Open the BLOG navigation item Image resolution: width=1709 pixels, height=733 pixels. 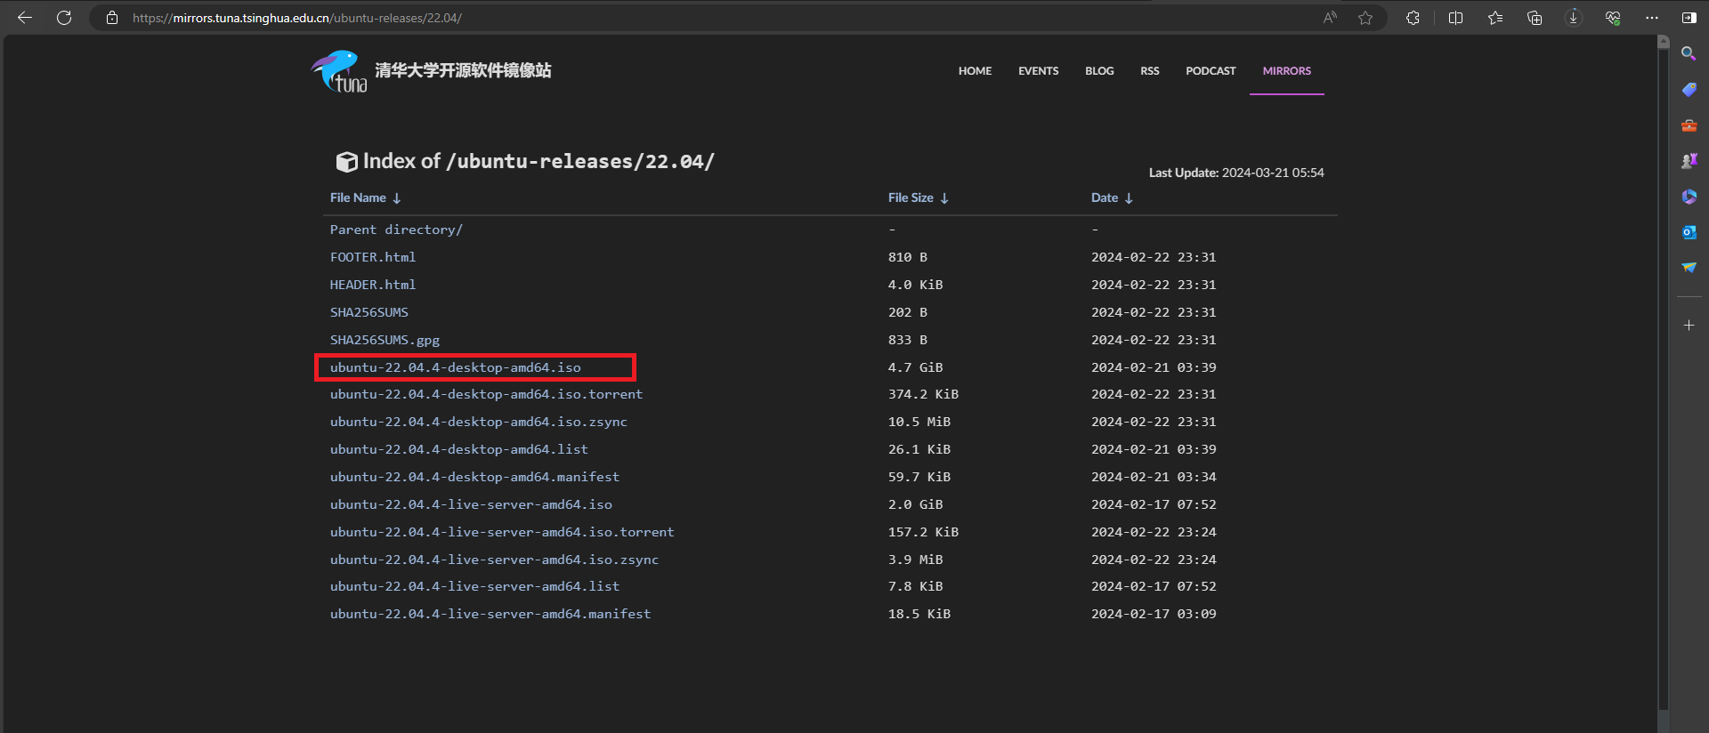[x=1099, y=71]
